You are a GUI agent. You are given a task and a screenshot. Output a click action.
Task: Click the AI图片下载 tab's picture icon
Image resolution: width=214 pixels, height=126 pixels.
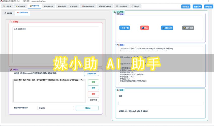point(30,6)
